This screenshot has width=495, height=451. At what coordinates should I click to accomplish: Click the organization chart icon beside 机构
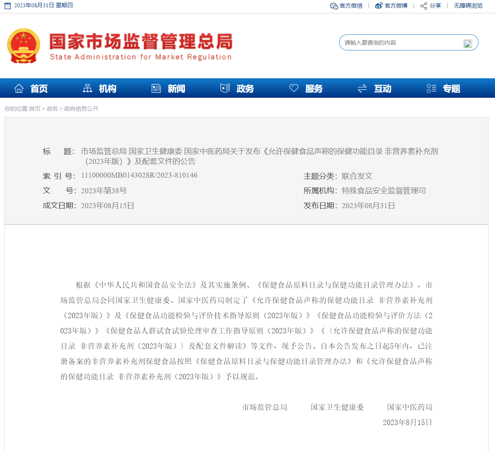[87, 89]
